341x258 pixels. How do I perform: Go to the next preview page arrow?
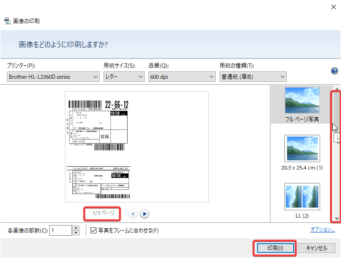(144, 214)
